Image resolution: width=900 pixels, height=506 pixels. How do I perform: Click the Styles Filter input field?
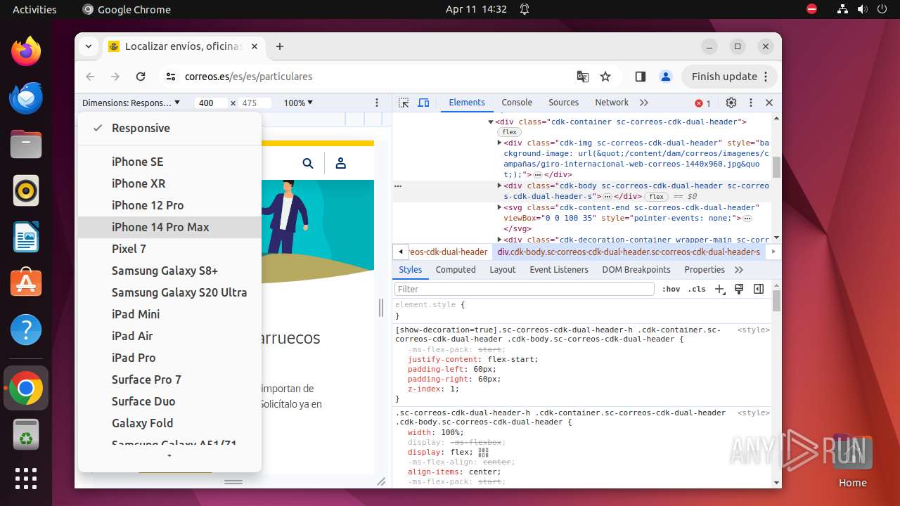(525, 289)
